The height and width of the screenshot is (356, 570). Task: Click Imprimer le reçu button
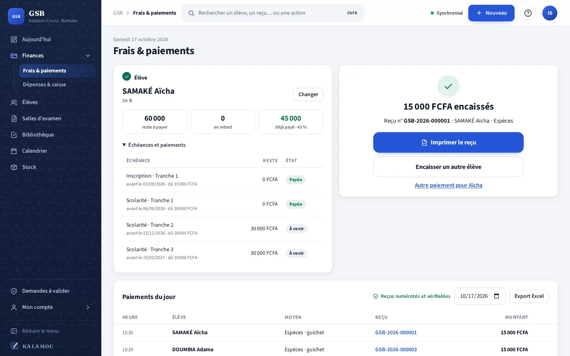[448, 142]
